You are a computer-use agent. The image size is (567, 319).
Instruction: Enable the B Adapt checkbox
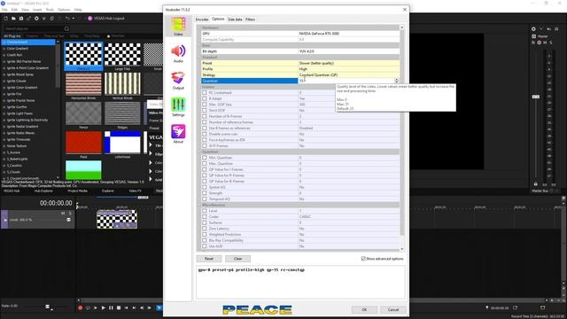coord(205,98)
